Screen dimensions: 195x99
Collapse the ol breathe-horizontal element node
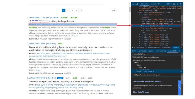[x=138, y=12]
